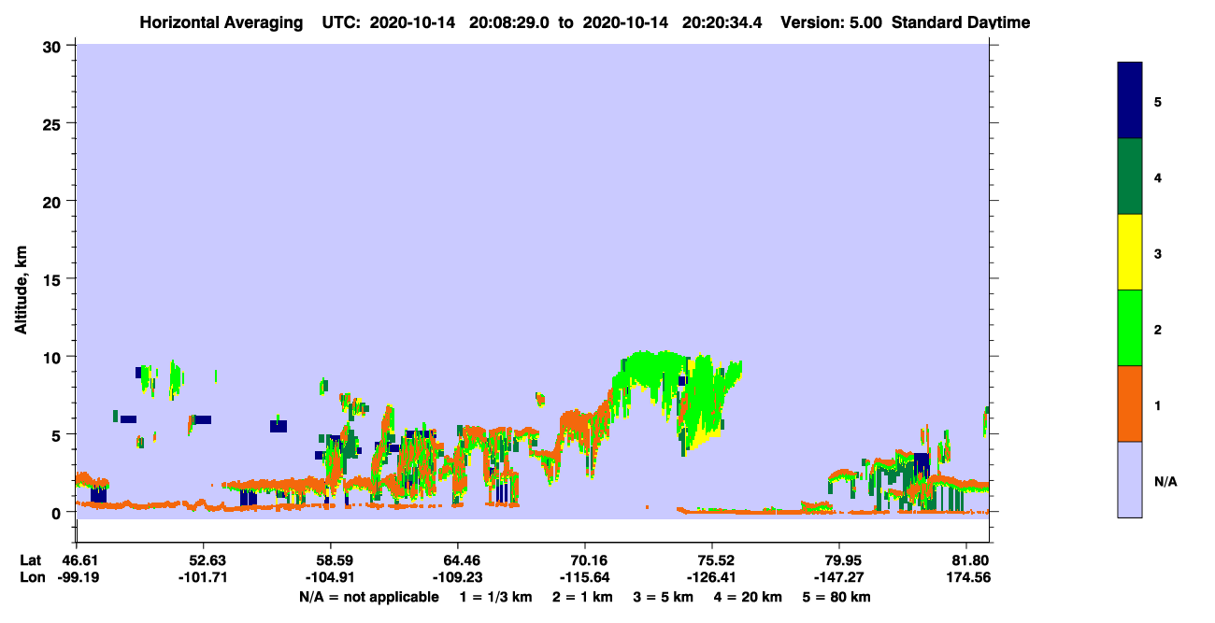Click the colorbar number label 1
This screenshot has height=623, width=1215.
click(1158, 404)
